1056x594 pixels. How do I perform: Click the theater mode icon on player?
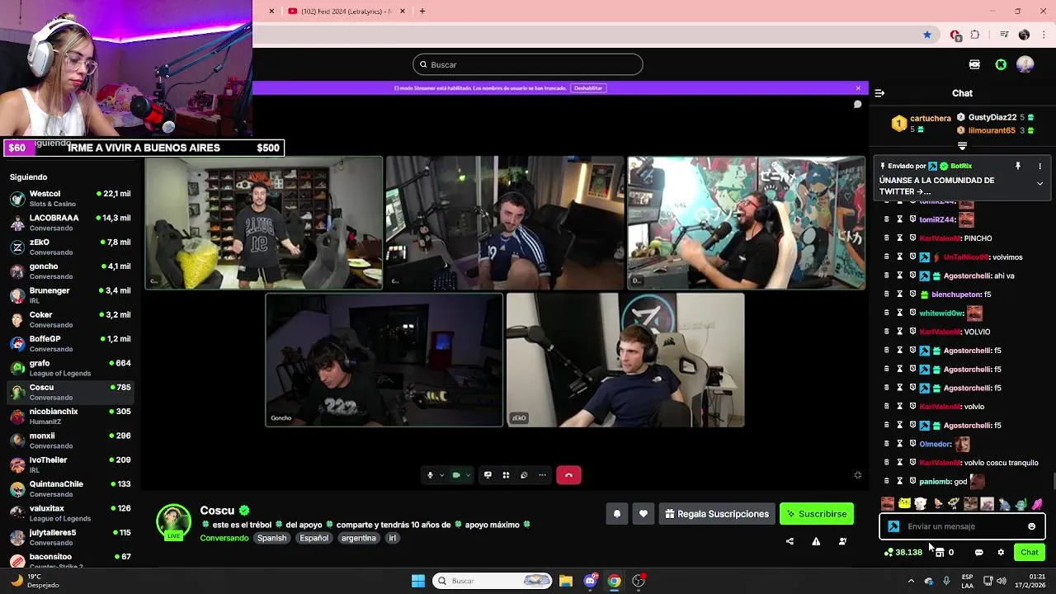click(x=857, y=475)
